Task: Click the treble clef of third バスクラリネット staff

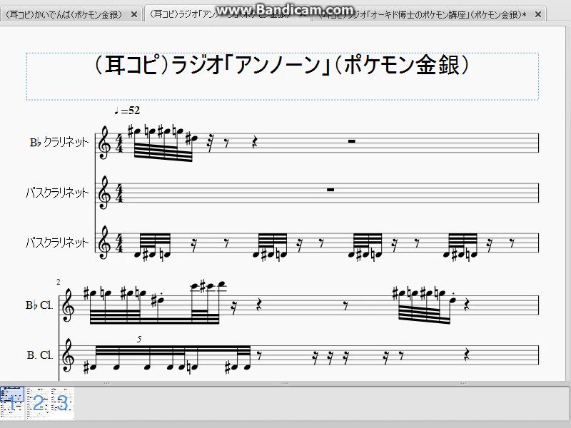Action: point(105,243)
